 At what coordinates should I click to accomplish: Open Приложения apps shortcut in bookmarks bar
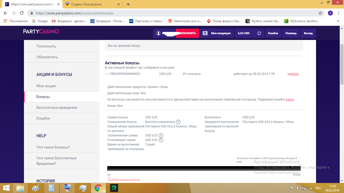point(16,21)
